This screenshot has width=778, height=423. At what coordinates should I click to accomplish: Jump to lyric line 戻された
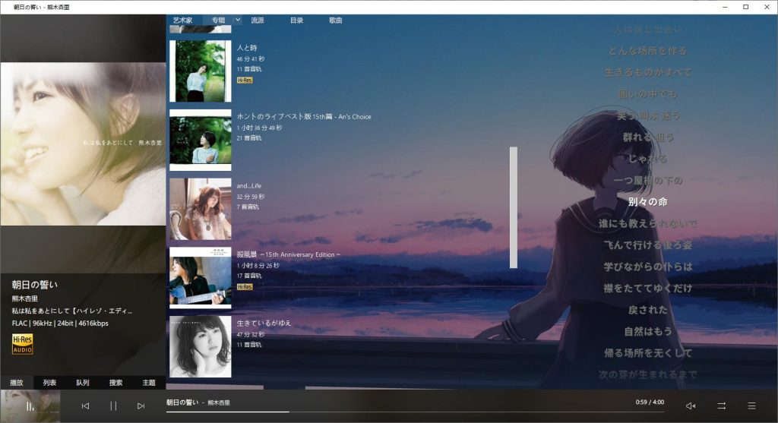click(647, 310)
